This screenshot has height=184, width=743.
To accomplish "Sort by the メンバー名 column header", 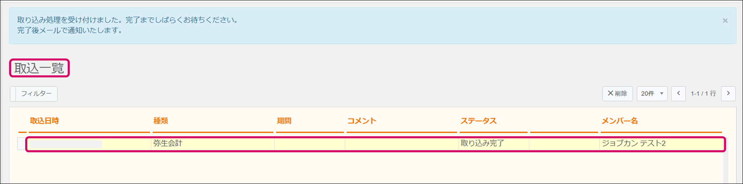I will [620, 121].
